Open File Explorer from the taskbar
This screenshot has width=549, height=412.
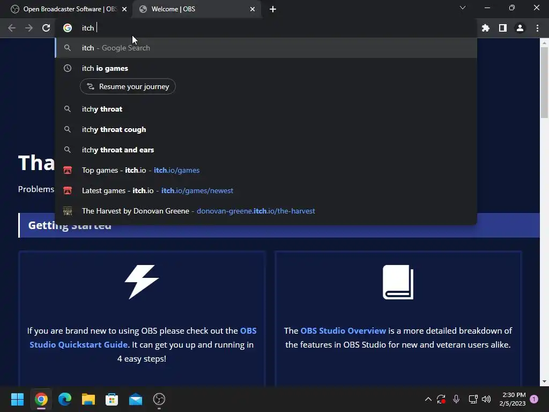tap(88, 399)
